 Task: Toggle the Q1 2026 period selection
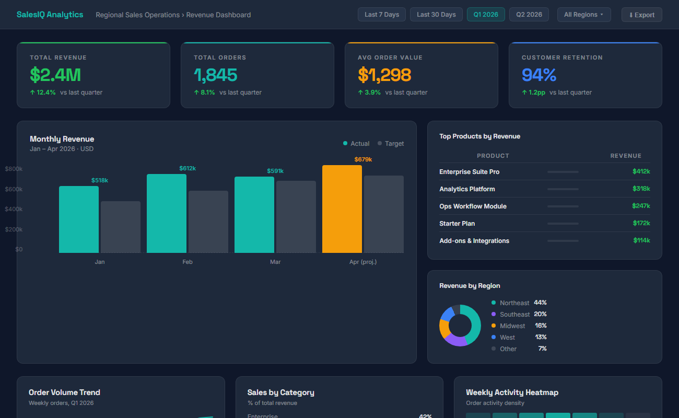click(486, 14)
